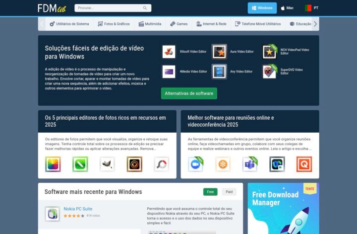Filter recent software by Free
Viewport: 357px width, 234px height.
click(x=210, y=192)
